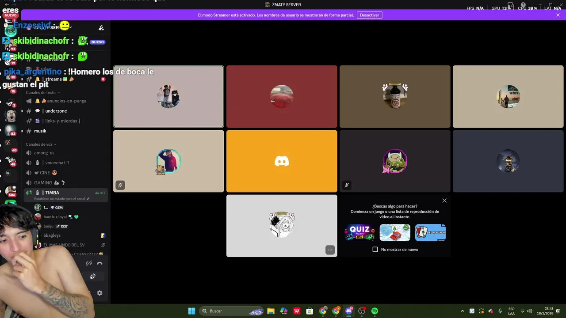Select user EL MAS LINDO DEL SV
Viewport: 566px width, 318px height.
pos(70,245)
